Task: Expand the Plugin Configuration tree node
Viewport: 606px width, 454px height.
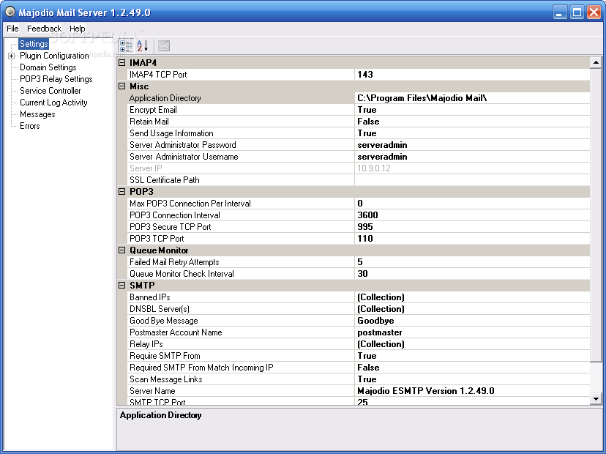Action: (x=11, y=56)
